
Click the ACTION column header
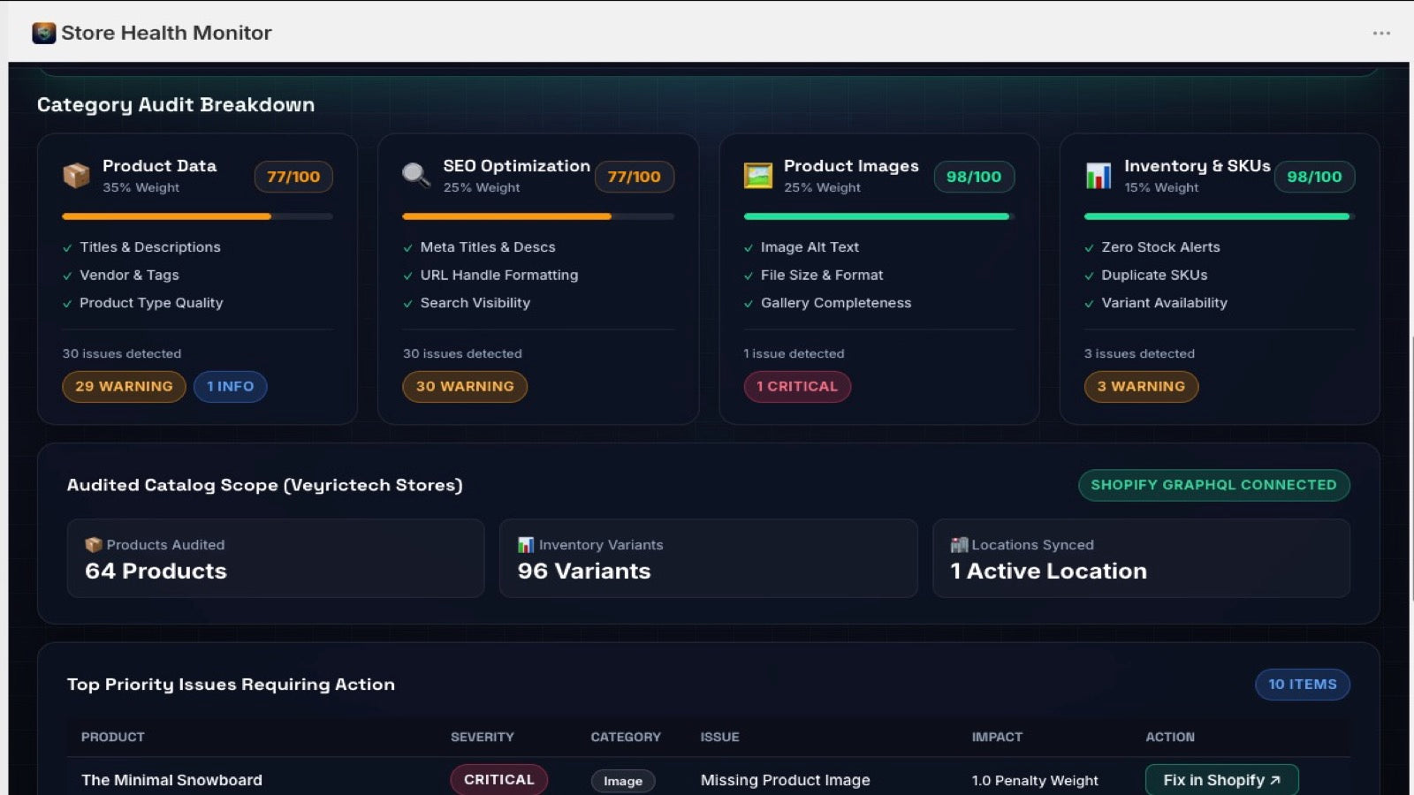(1169, 737)
